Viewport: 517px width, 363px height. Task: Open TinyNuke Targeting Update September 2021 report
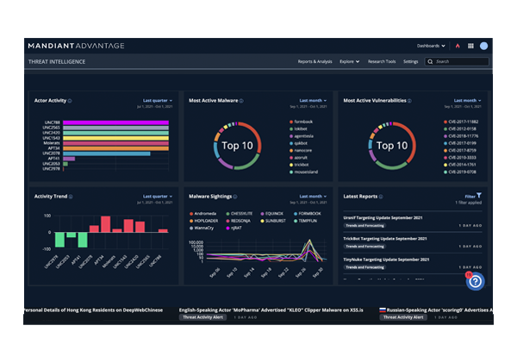[x=386, y=260]
